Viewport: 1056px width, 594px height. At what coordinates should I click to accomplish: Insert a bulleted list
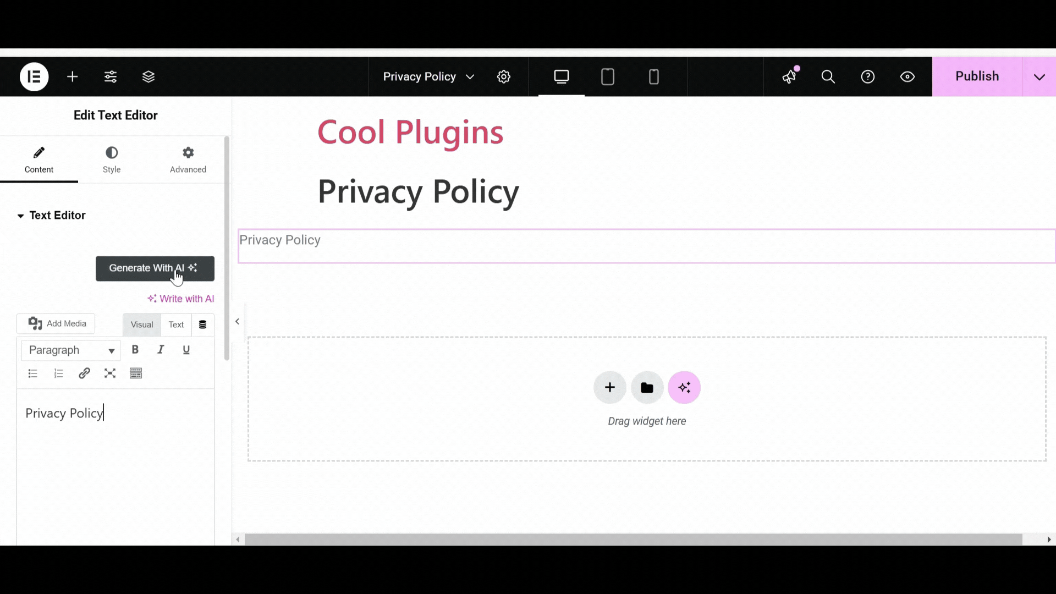coord(33,374)
